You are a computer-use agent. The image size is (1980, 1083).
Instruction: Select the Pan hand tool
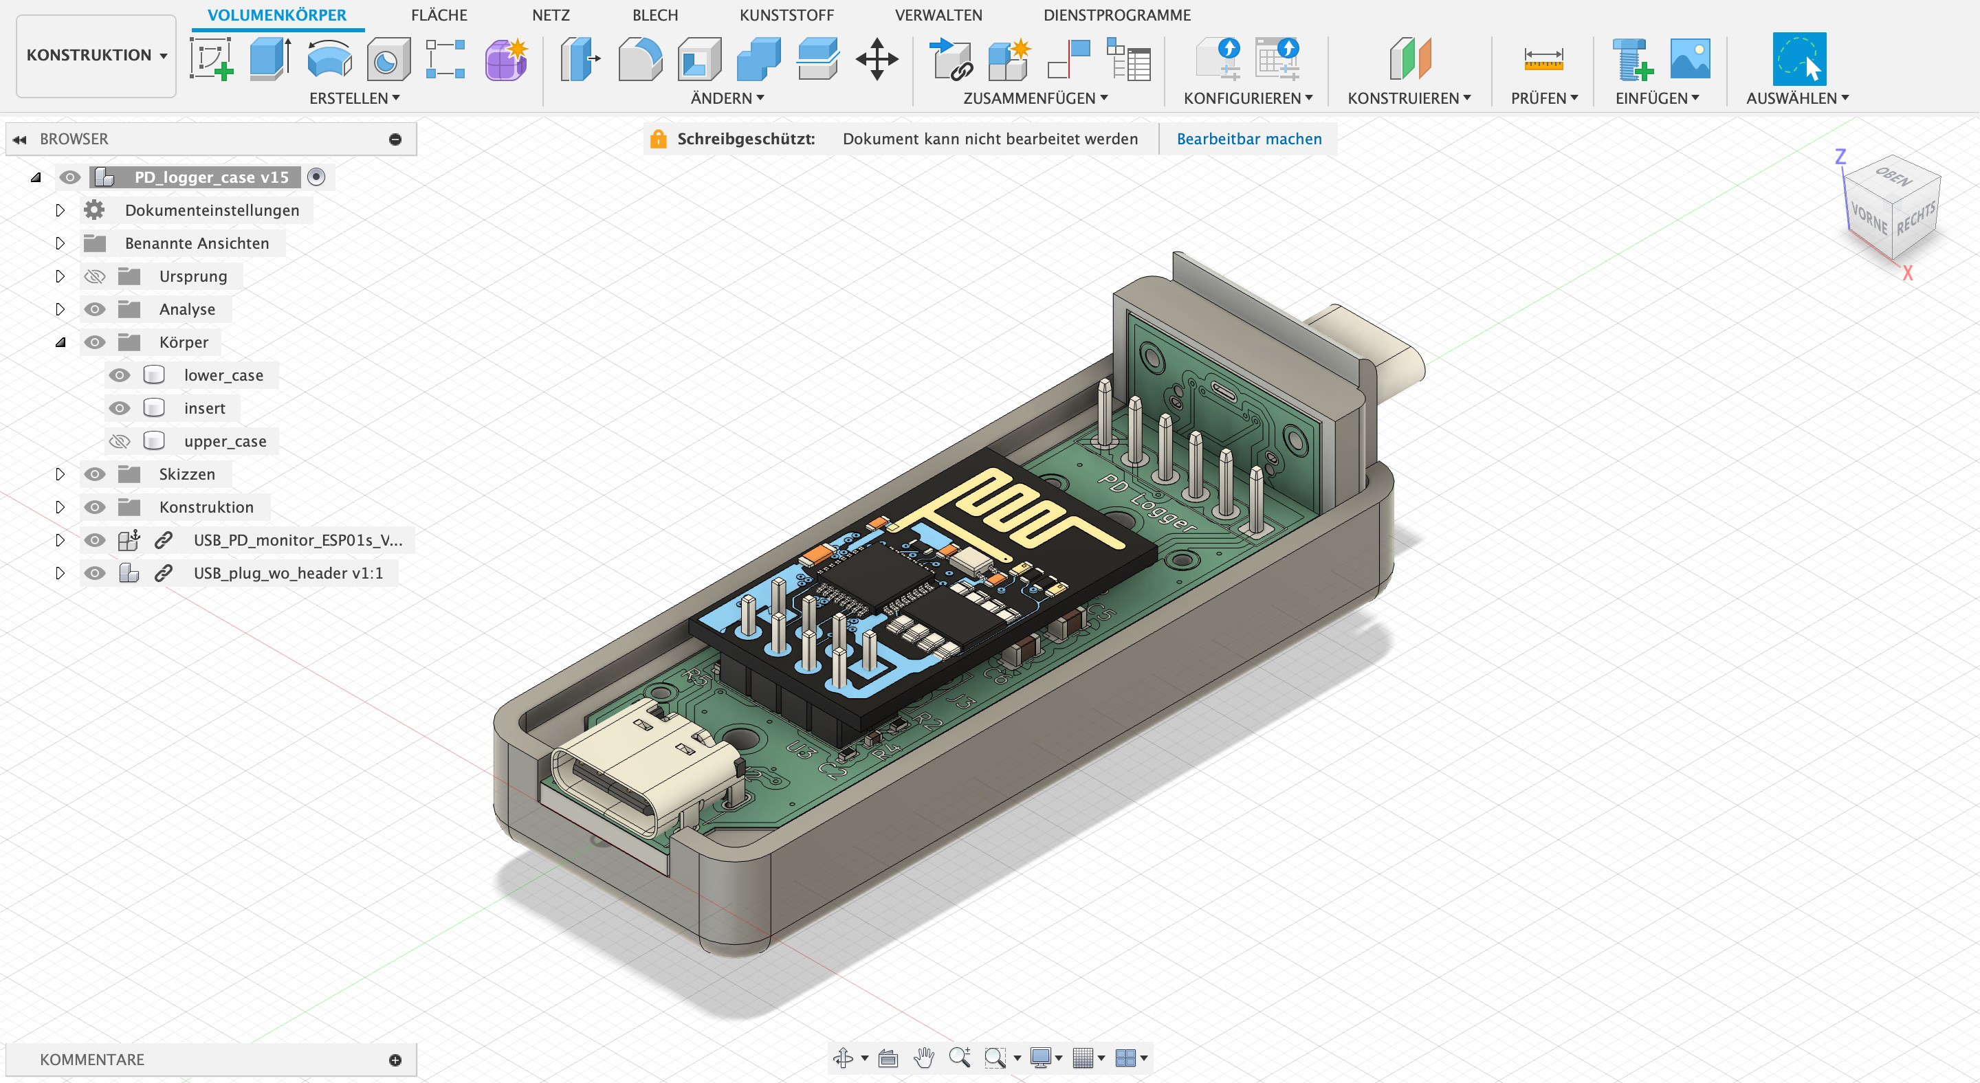(924, 1058)
